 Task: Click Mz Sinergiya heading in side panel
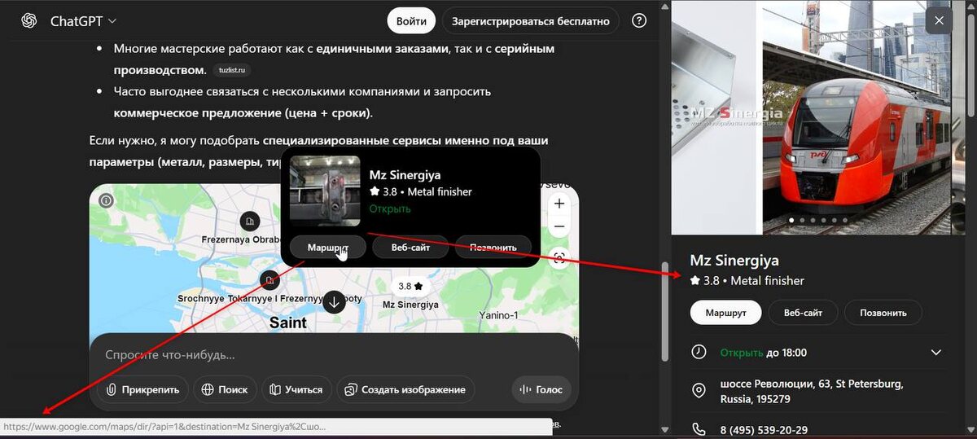pos(734,261)
